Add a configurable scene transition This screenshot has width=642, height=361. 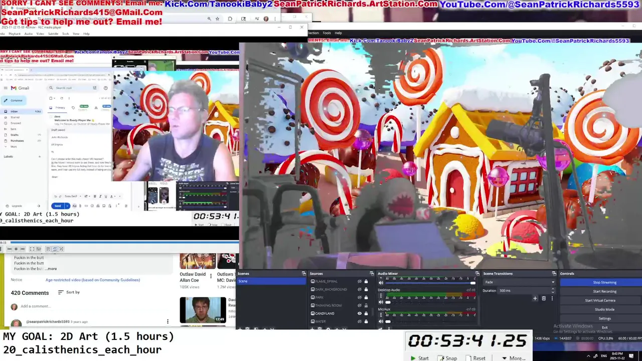tap(535, 298)
